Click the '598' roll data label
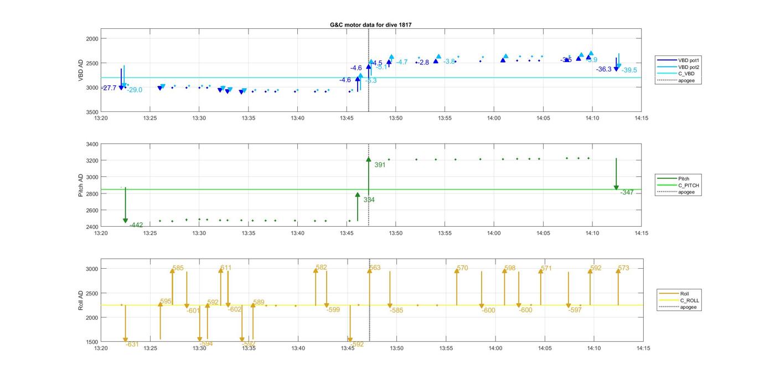This screenshot has height=384, width=775. coord(510,268)
